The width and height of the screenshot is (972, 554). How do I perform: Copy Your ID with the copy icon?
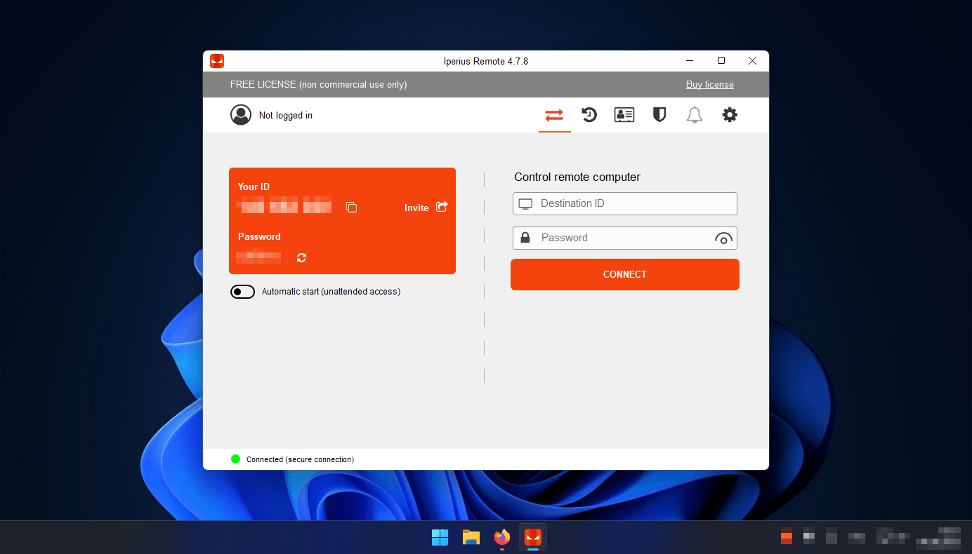point(352,207)
